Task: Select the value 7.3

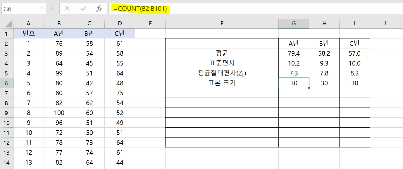Action: 294,73
